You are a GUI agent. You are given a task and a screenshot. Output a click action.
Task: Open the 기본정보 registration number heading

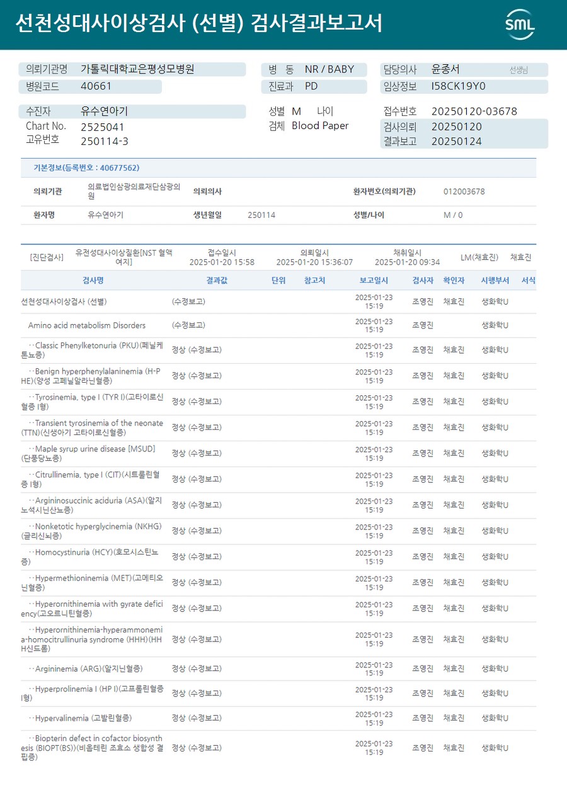point(86,168)
